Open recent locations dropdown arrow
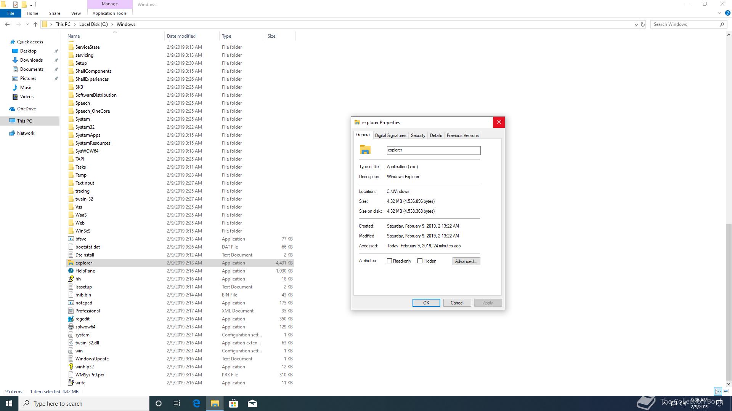Image resolution: width=732 pixels, height=411 pixels. (x=27, y=24)
